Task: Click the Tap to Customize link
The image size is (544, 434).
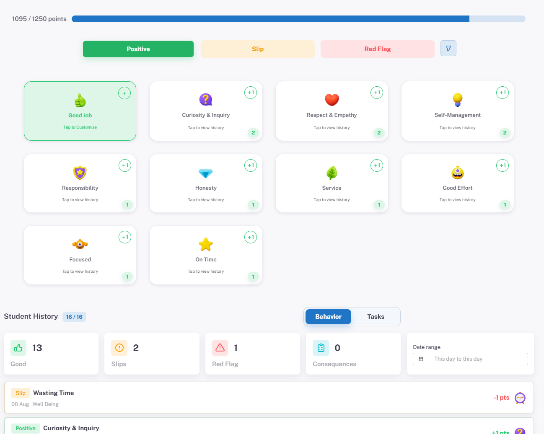Action: tap(80, 127)
